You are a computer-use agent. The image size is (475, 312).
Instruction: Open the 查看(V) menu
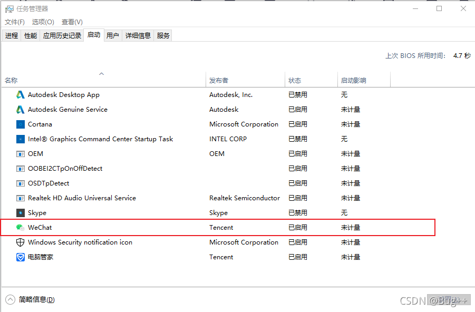click(x=72, y=22)
